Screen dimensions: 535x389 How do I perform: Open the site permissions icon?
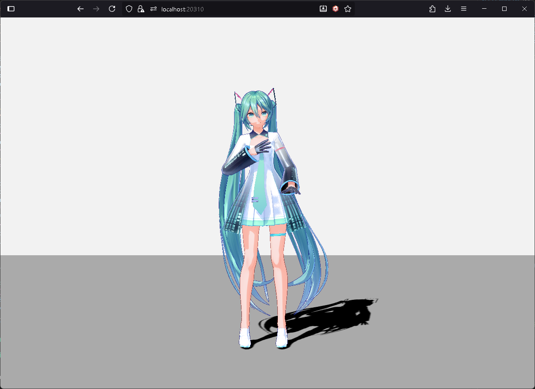click(x=153, y=9)
